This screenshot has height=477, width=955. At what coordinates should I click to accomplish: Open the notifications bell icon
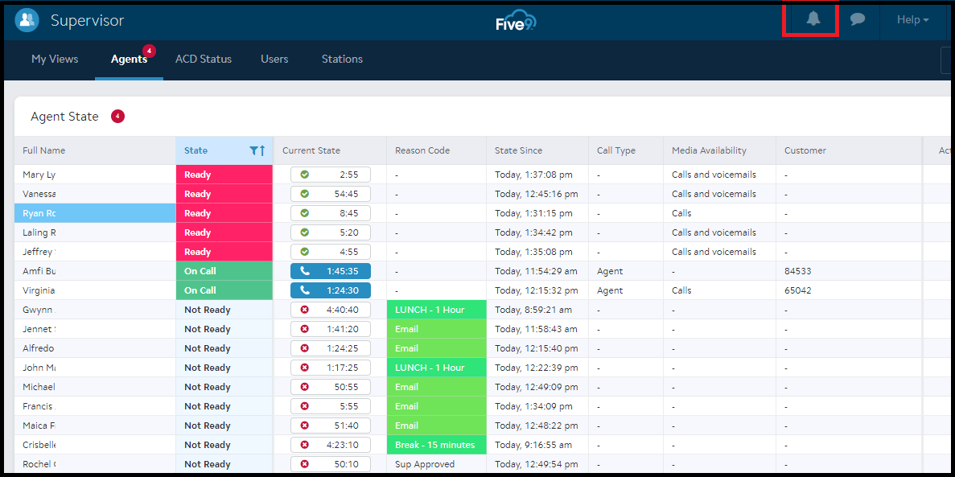click(810, 19)
